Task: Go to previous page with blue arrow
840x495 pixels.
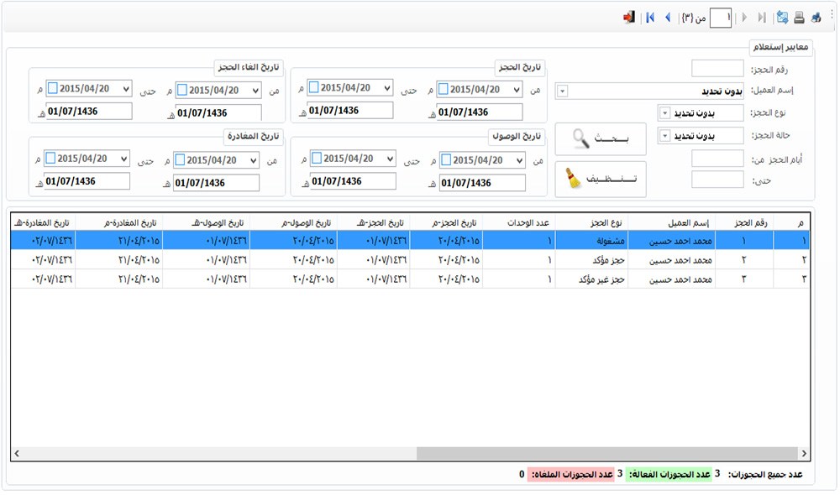Action: point(668,17)
